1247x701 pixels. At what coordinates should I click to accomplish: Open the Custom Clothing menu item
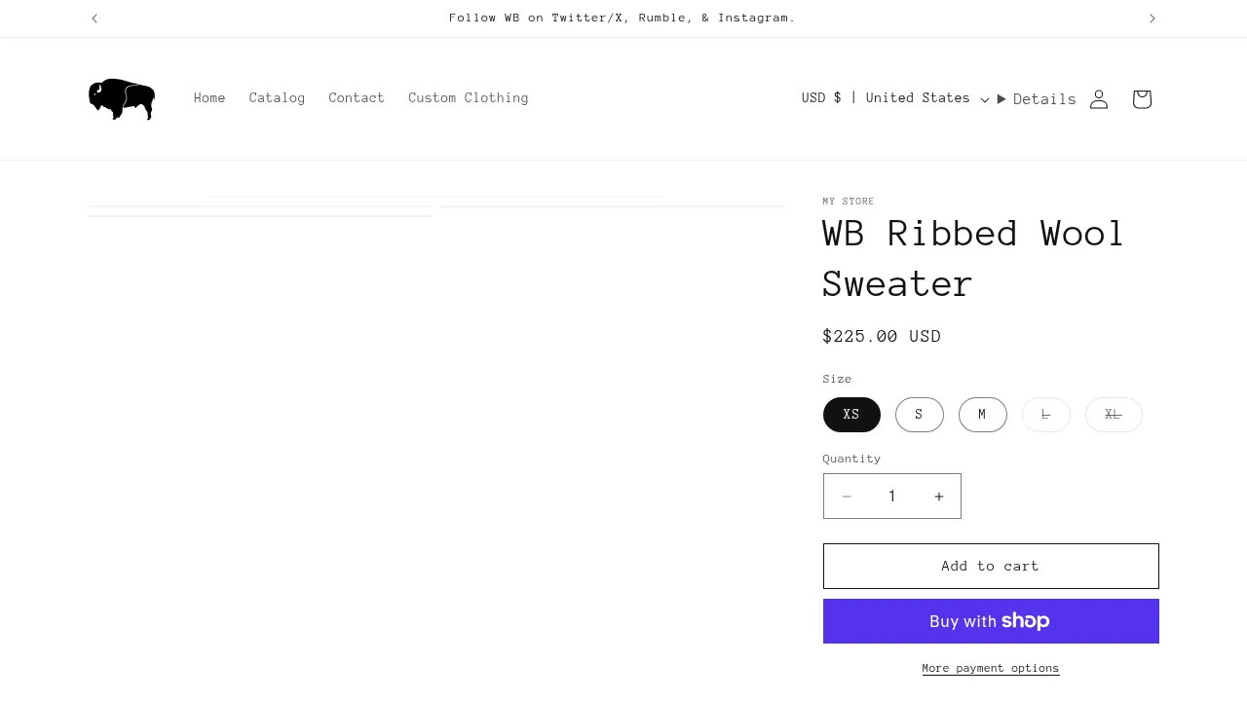point(469,97)
